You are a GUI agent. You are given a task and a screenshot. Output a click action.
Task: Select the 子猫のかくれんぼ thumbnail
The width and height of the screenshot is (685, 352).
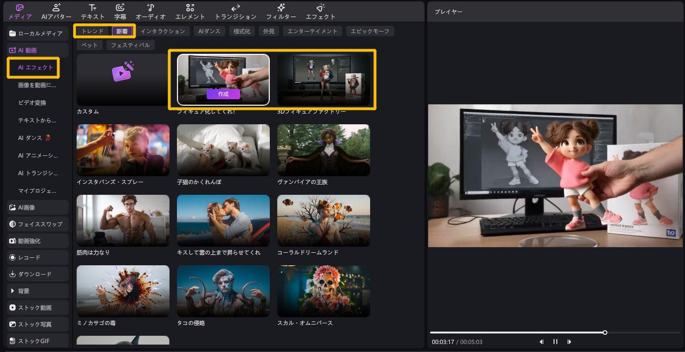tap(223, 150)
